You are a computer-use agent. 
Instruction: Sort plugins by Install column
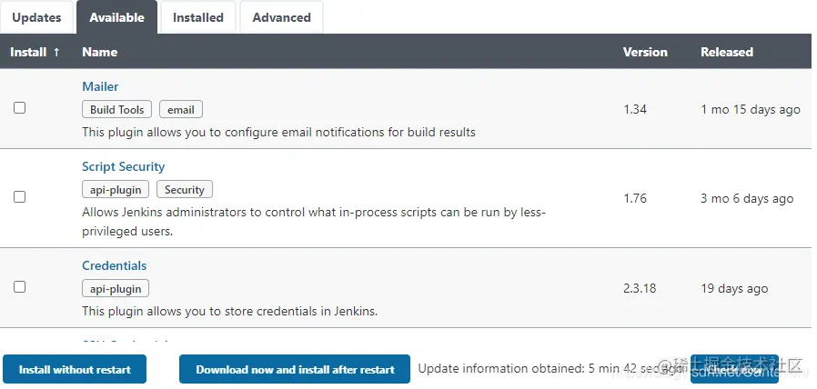point(35,52)
